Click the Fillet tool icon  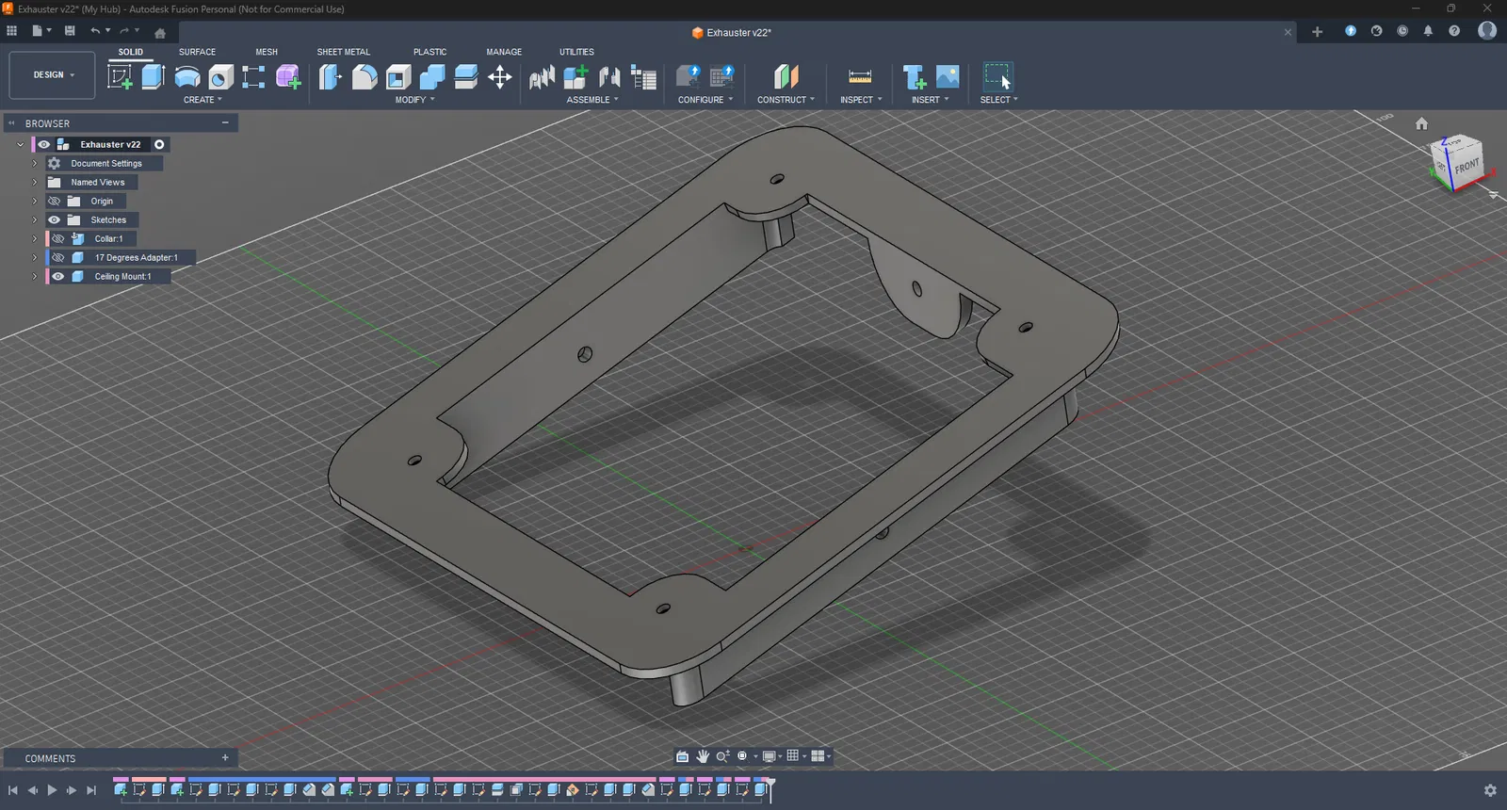tap(365, 76)
